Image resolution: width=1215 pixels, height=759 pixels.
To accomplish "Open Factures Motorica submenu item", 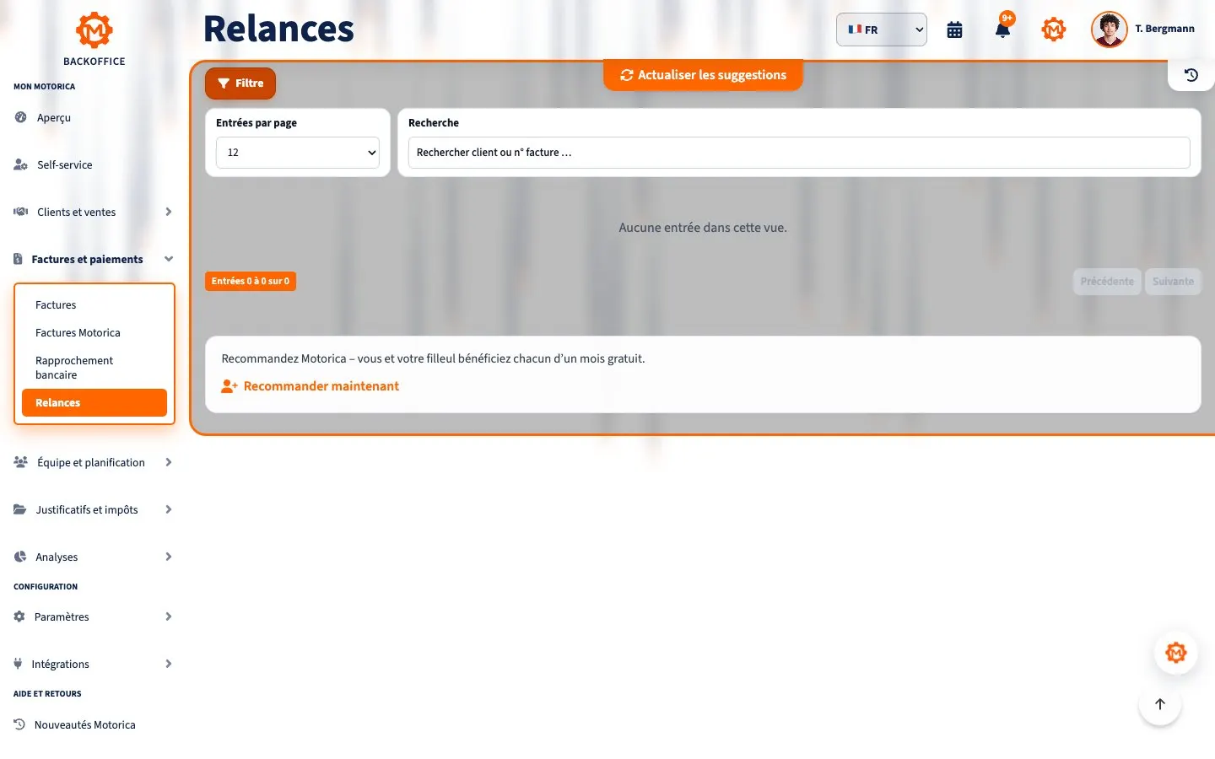I will pyautogui.click(x=94, y=333).
